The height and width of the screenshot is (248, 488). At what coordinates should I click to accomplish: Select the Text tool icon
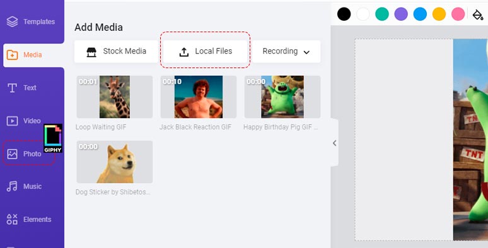12,88
